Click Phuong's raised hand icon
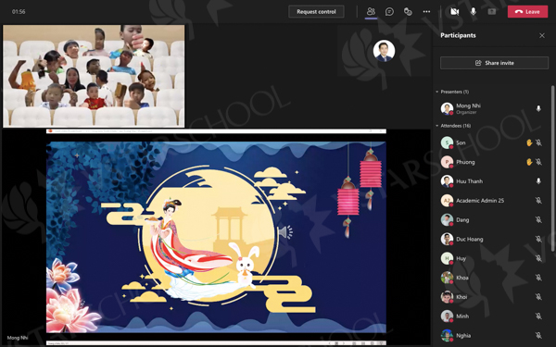This screenshot has width=556, height=347. click(x=529, y=162)
